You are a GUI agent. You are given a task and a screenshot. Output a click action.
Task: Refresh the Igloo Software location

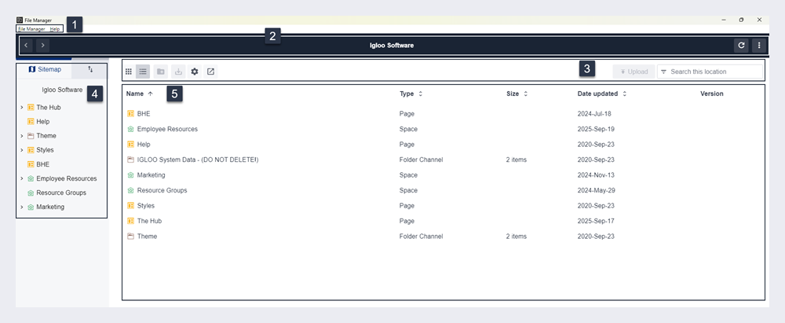point(742,46)
